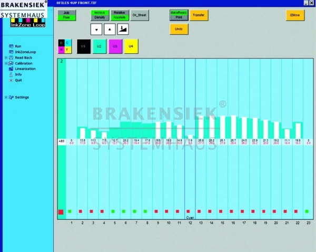Click the highlighted zone 12 column

pyautogui.click(x=190, y=139)
